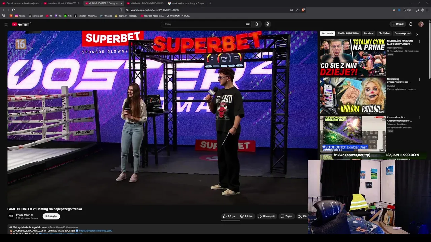The image size is (431, 242).
Task: Open Królowa Patologi video thumbnail
Action: tap(353, 96)
